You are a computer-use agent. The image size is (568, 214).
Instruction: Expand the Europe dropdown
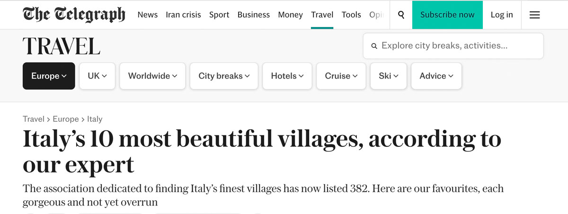point(49,76)
